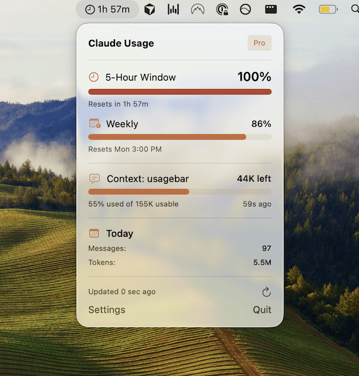Screen dimensions: 359x376
Task: Open the privacy lock menu bar icon
Action: (x=222, y=10)
